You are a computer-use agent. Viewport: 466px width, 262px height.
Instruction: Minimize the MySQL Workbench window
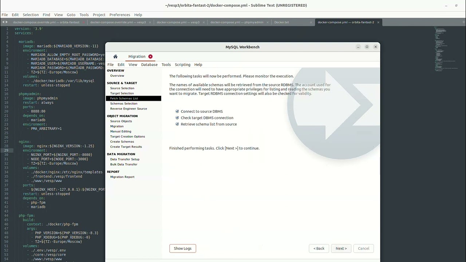pyautogui.click(x=358, y=47)
